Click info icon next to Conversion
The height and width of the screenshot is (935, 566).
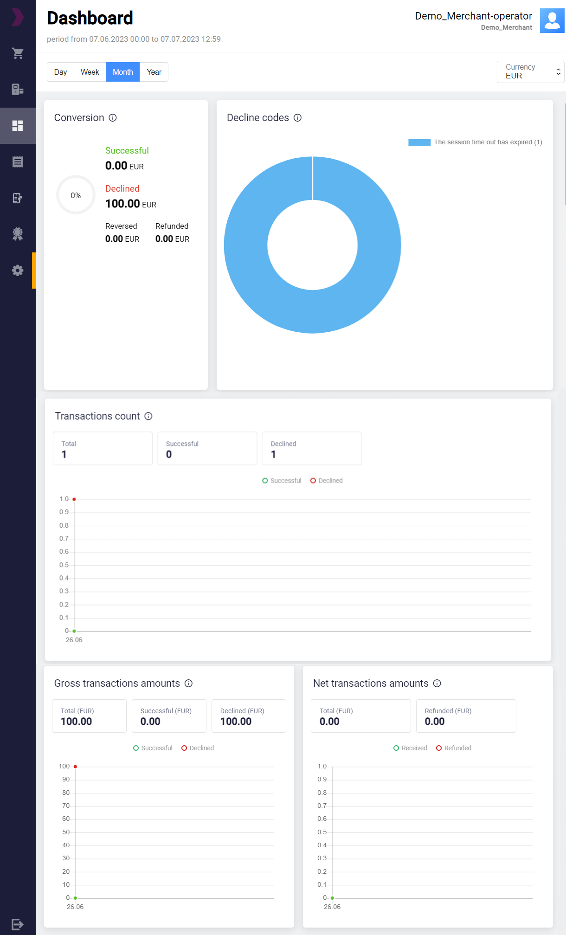[113, 118]
